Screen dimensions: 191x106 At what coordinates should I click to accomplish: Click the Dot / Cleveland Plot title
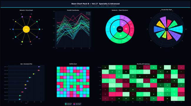click(26, 64)
